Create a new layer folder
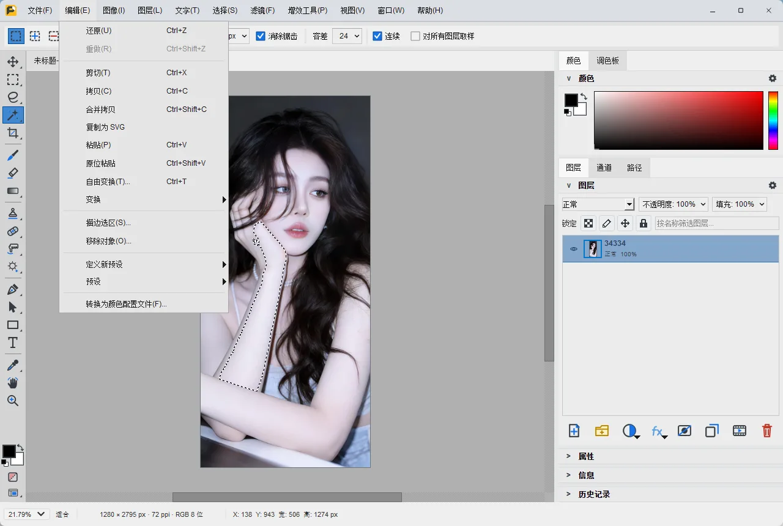This screenshot has height=526, width=783. pyautogui.click(x=602, y=431)
